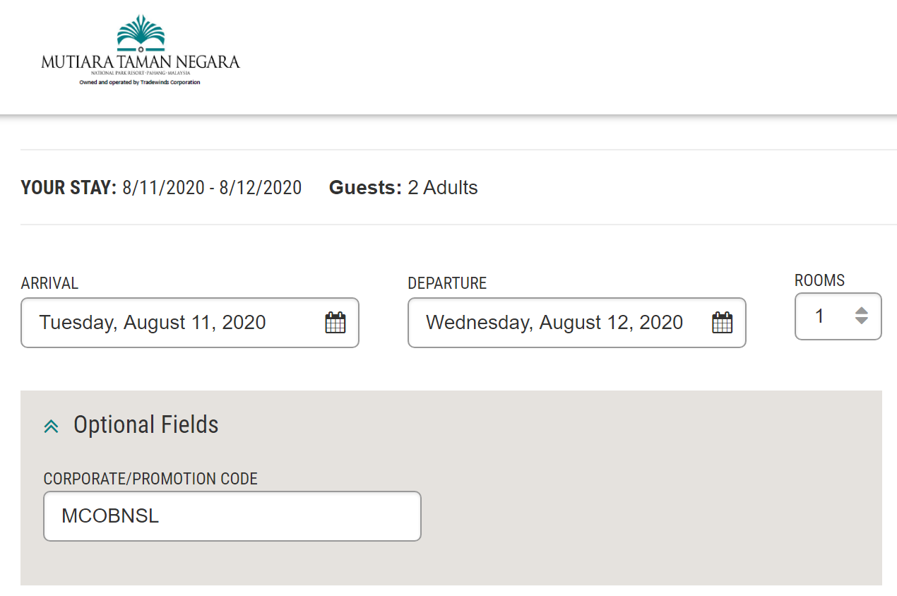Click the CORPORATE/PROMOTION CODE label

pyautogui.click(x=150, y=479)
